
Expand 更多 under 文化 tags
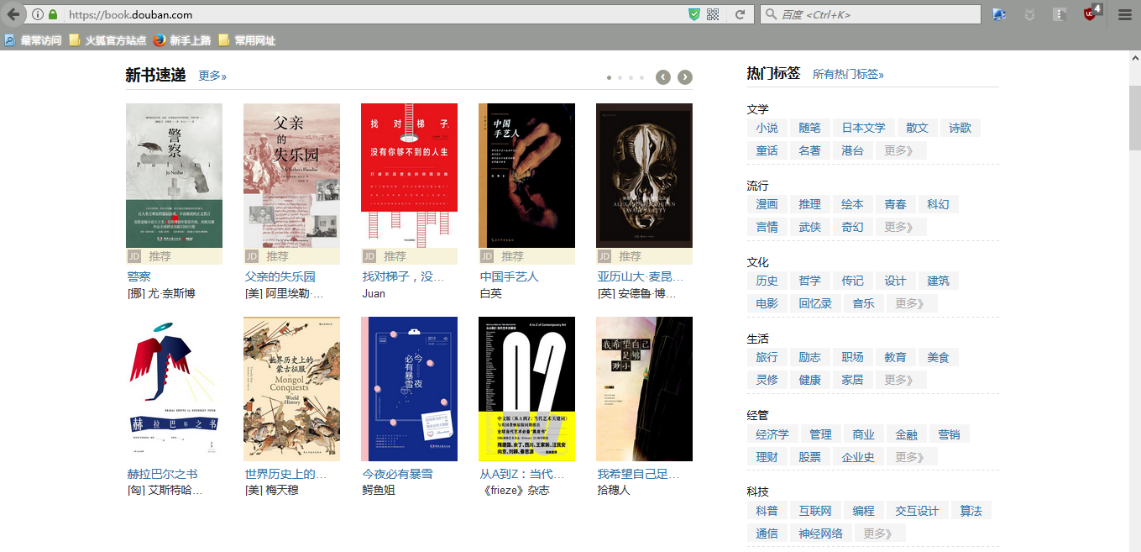[911, 303]
